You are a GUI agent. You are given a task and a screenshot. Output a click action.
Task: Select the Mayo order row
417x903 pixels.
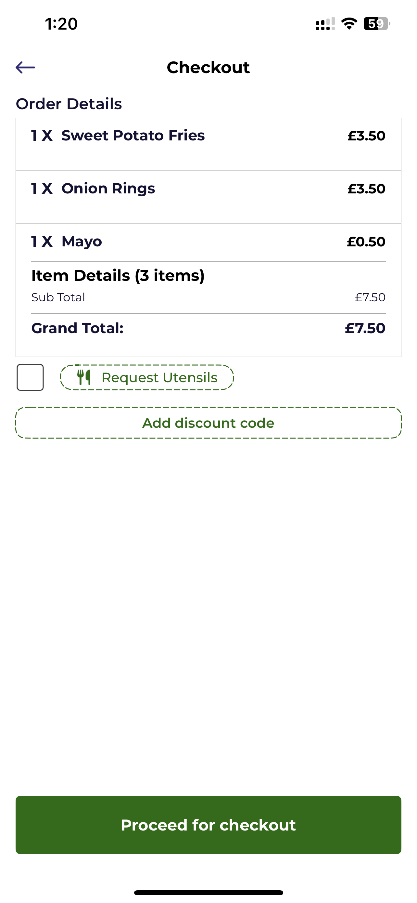208,242
